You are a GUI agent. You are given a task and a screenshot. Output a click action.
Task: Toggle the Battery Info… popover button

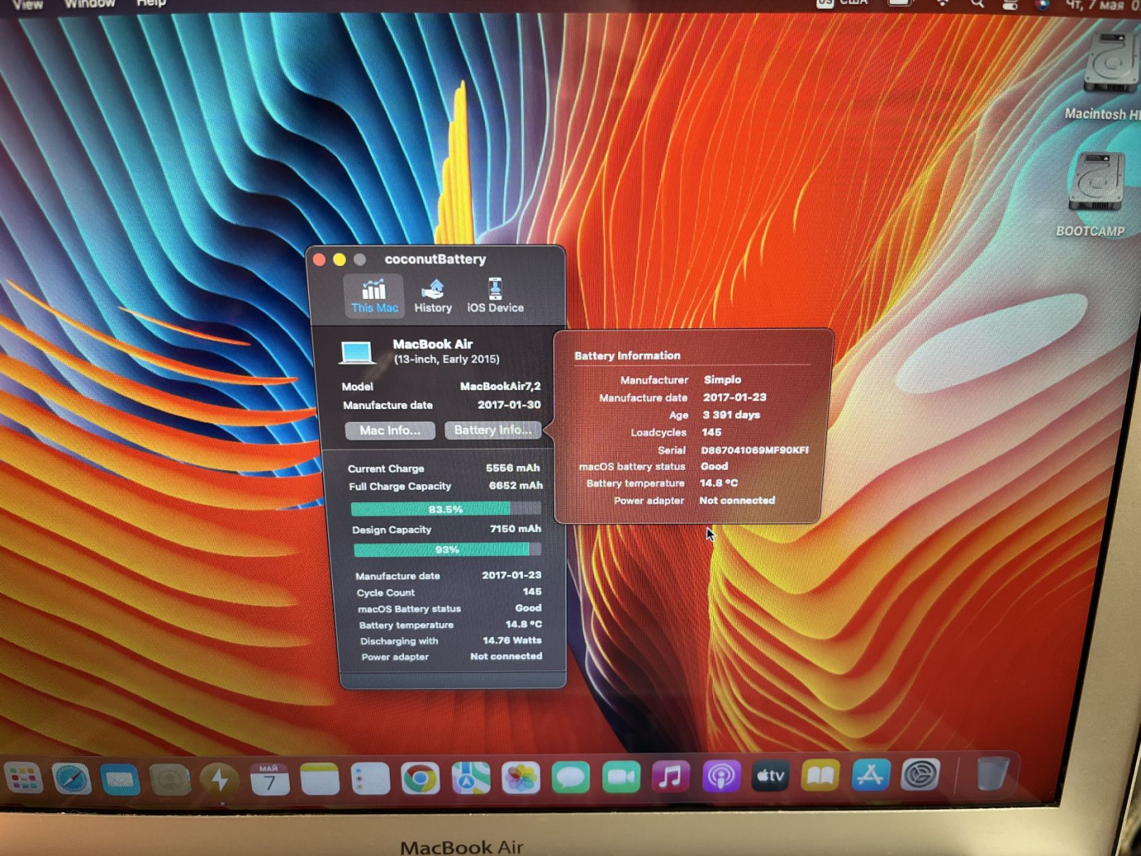tap(493, 430)
